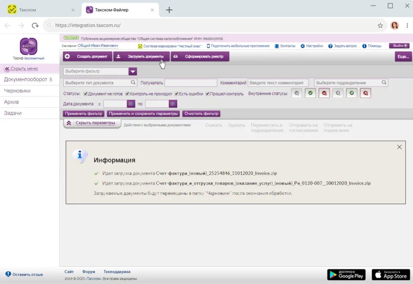Click the Оставить отзыв exclamation icon

[x=8, y=274]
